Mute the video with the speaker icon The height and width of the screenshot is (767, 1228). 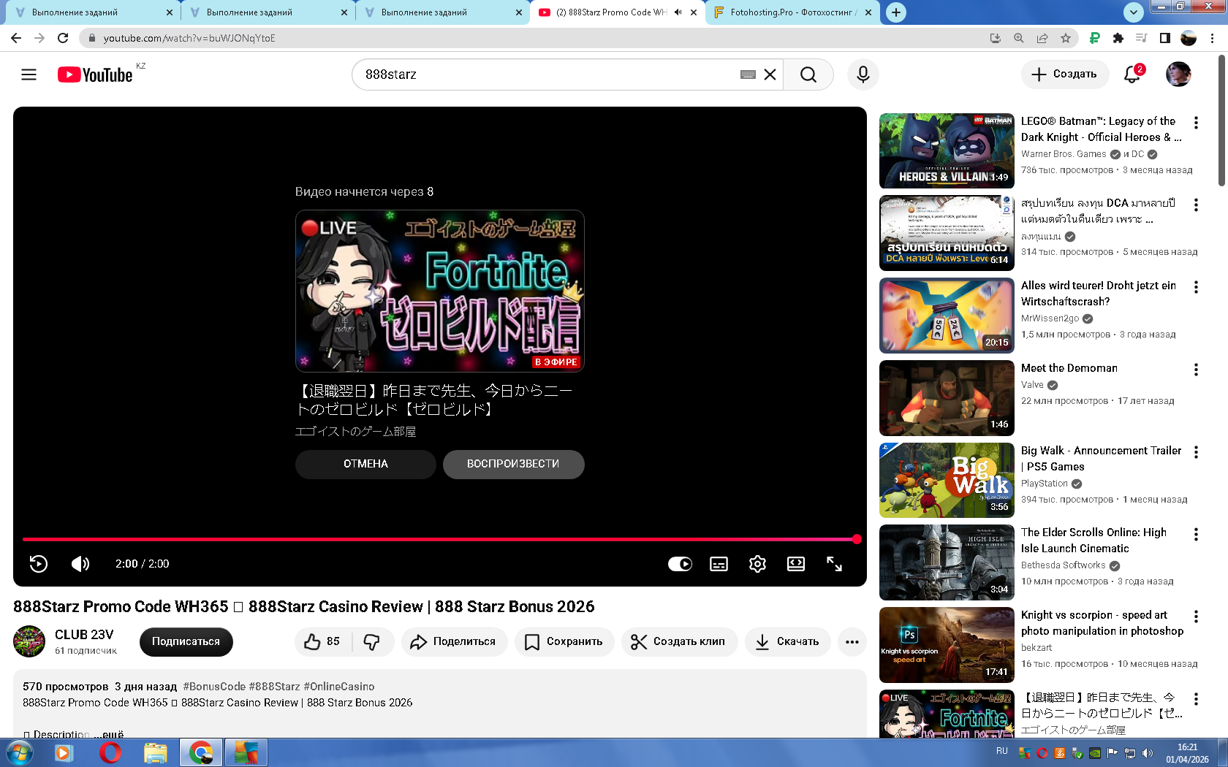80,564
